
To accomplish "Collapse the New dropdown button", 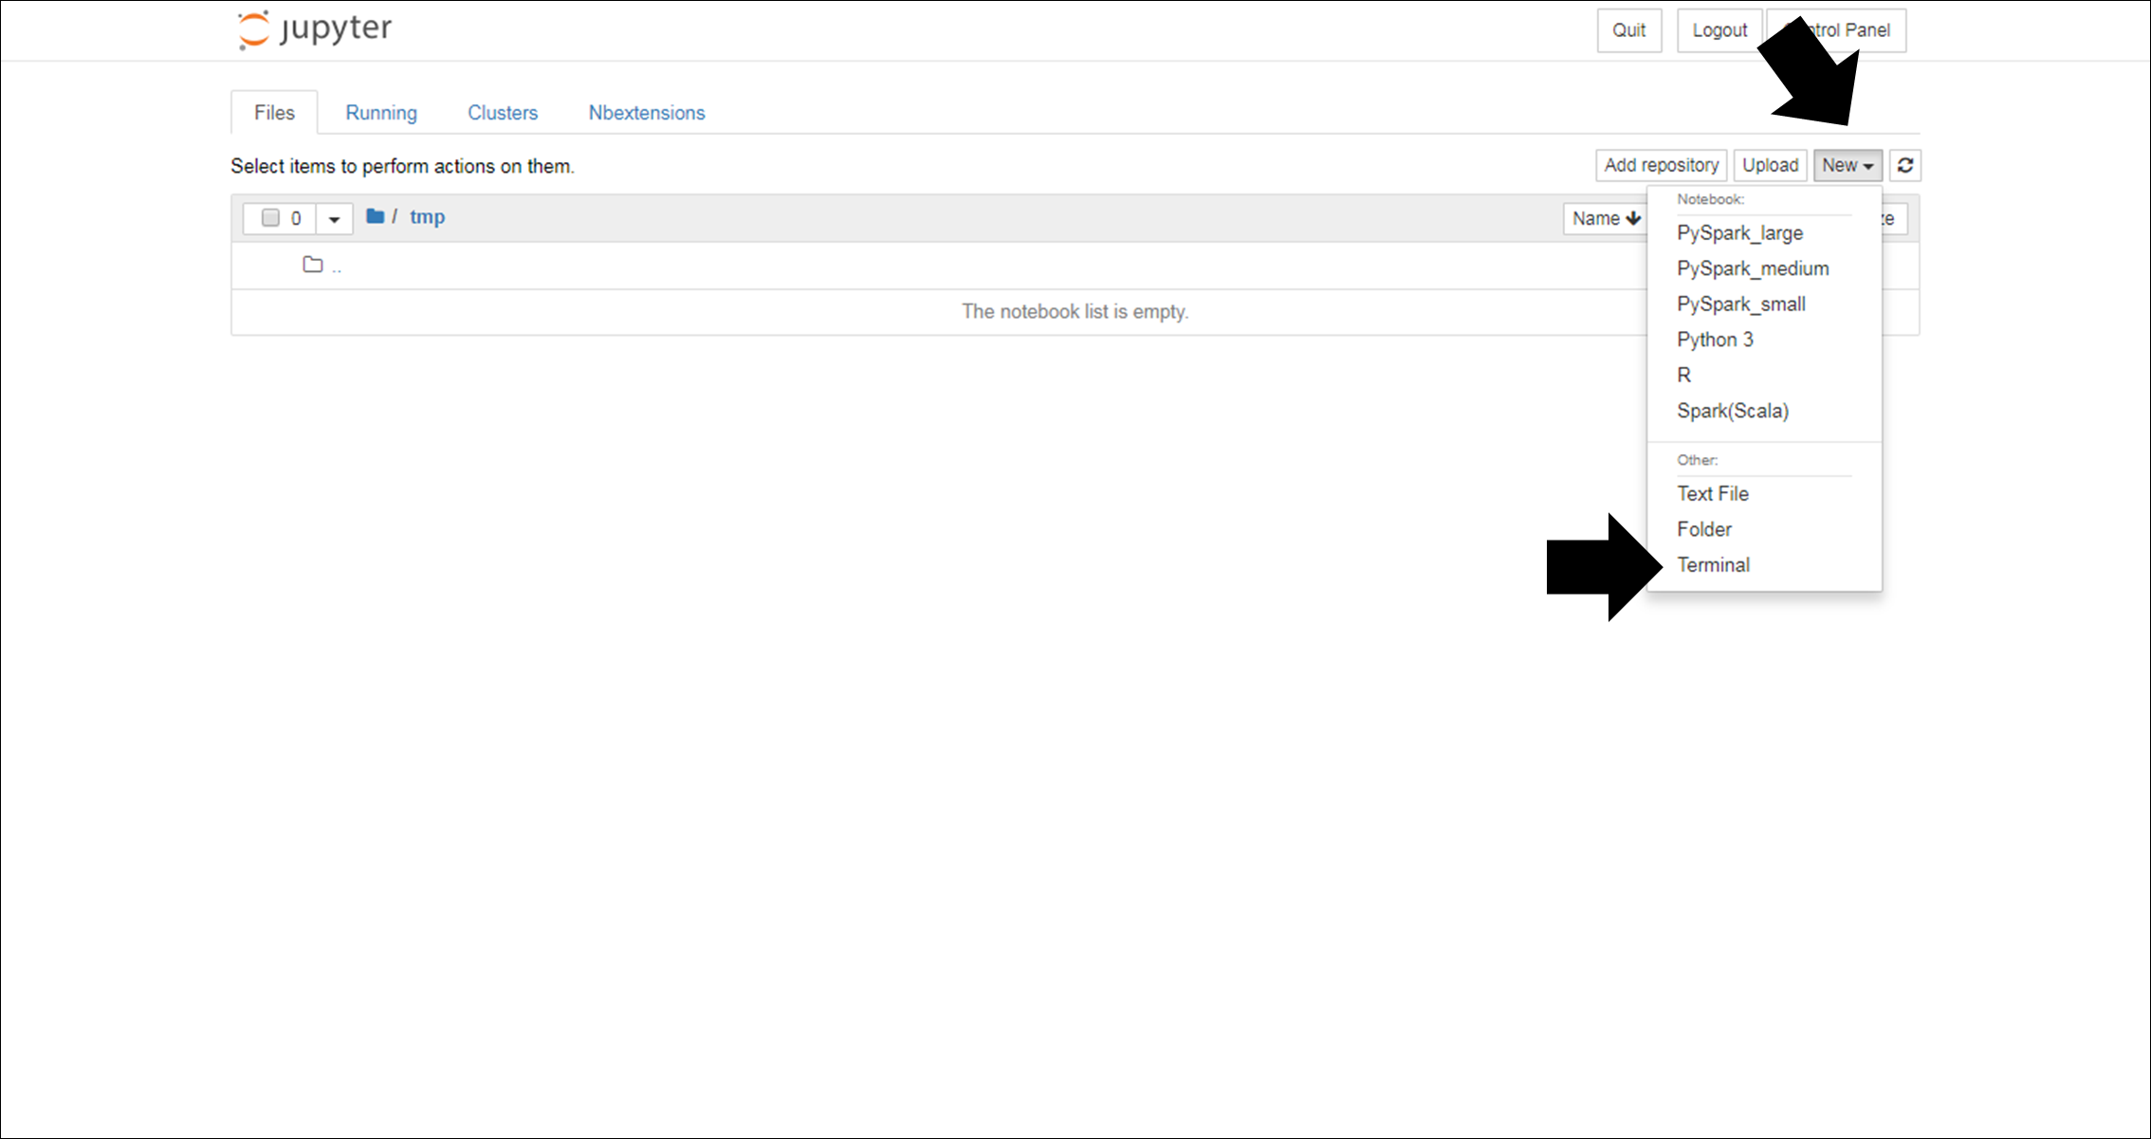I will click(1847, 165).
